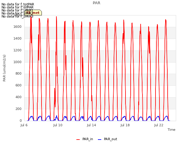Click the 800 y-axis tick label
Image resolution: width=194 pixels, height=145 pixels.
(x=18, y=74)
